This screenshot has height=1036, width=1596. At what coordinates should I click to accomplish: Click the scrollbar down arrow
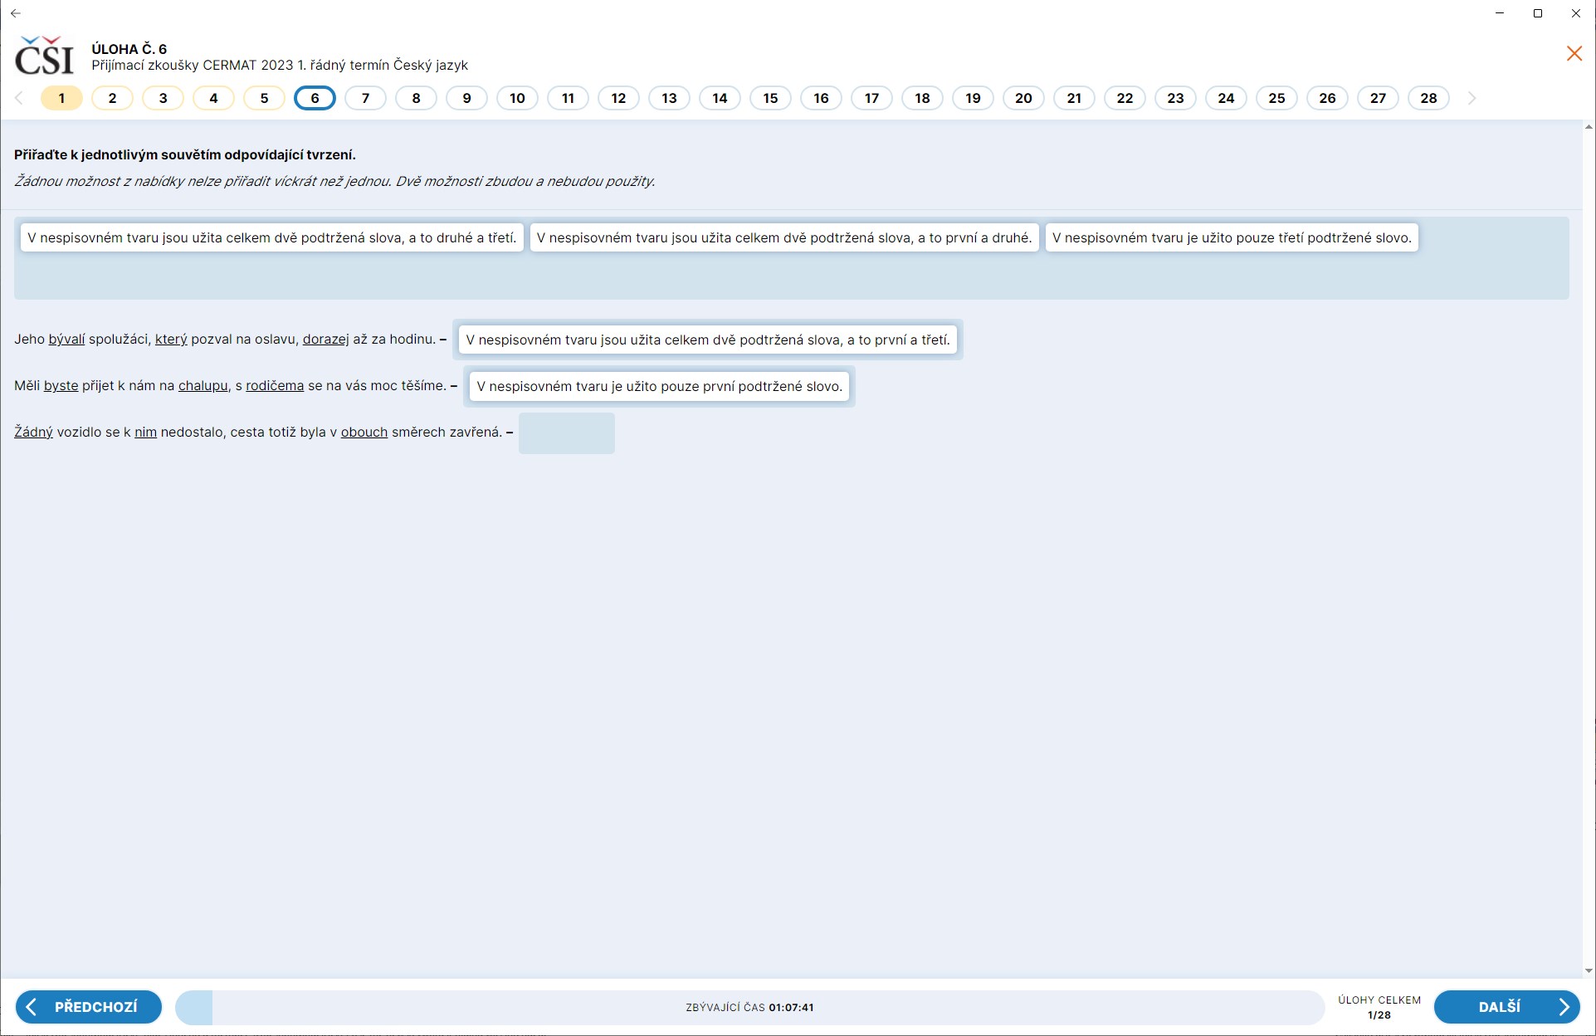tap(1589, 970)
